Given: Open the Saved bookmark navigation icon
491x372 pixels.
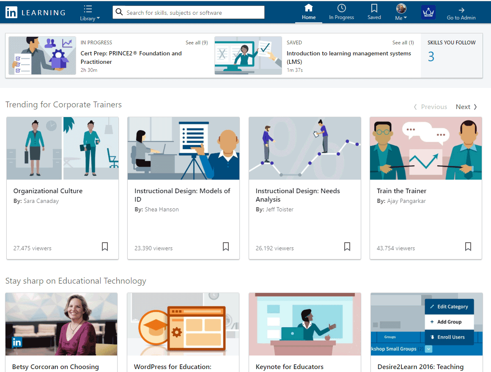Looking at the screenshot, I should point(374,8).
